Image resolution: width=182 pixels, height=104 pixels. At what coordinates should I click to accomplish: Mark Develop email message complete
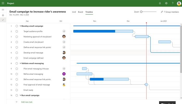17,53
